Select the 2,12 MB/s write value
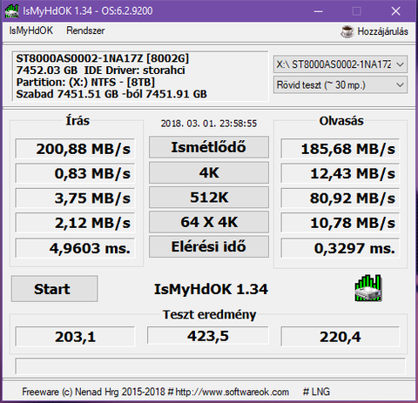The image size is (418, 403). (x=75, y=223)
